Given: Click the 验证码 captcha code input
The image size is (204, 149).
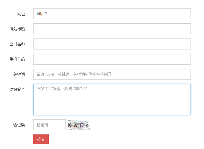Looking at the screenshot, I should pos(49,125).
